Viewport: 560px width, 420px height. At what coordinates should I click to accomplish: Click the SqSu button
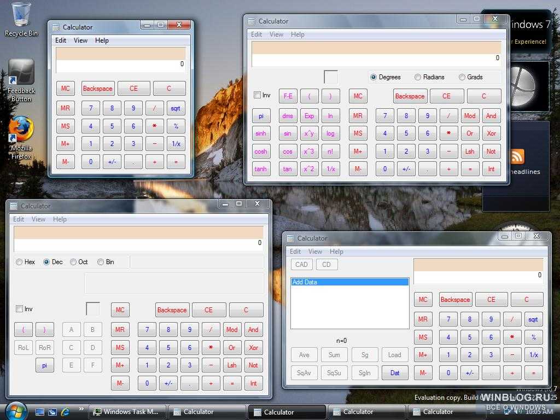click(x=334, y=373)
